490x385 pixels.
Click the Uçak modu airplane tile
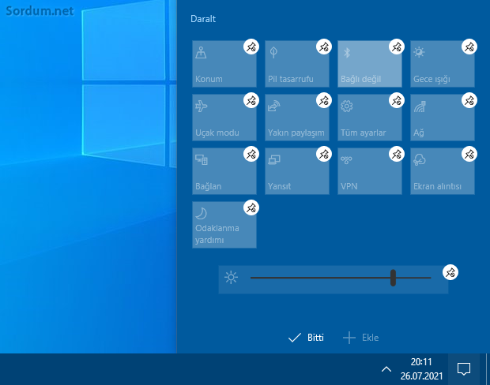pos(224,118)
